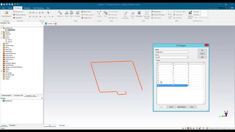
Task: Click the Name field in 3D Polygon dialog
Action: coord(172,52)
